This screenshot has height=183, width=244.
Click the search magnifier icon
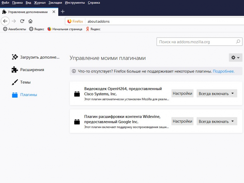click(238, 41)
